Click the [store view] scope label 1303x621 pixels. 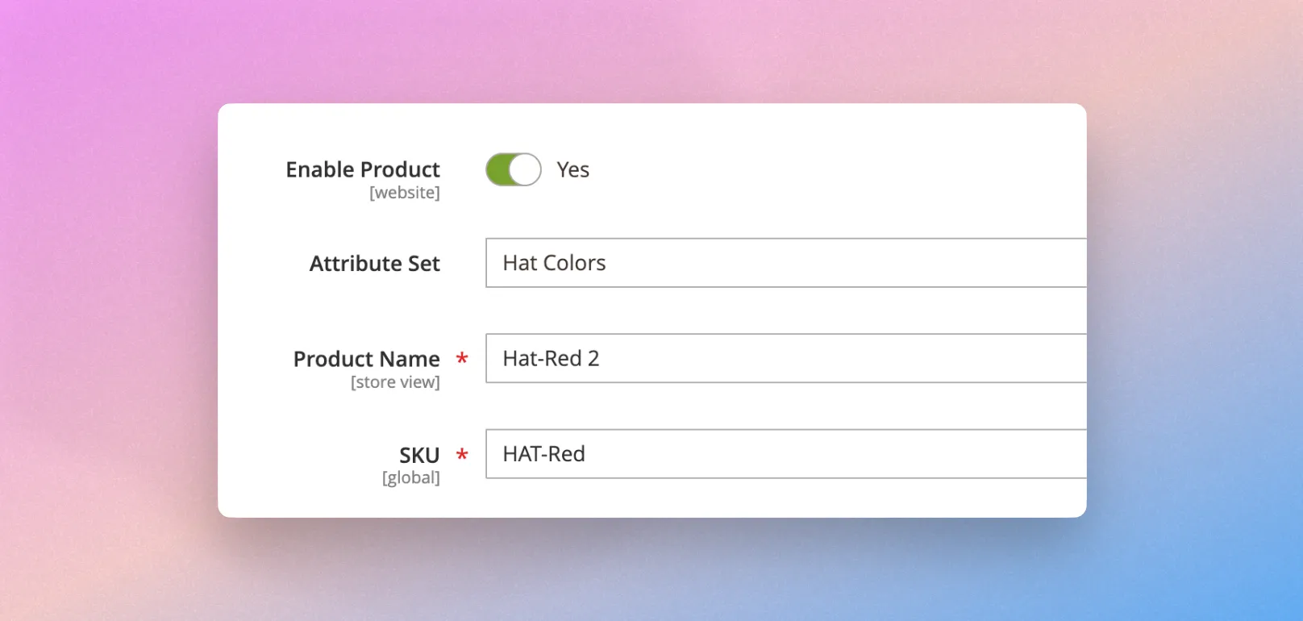pyautogui.click(x=395, y=382)
